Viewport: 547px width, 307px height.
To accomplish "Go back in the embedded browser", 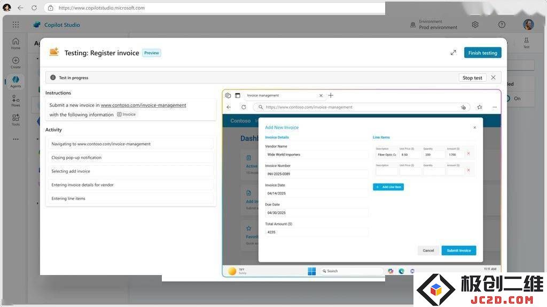I will [229, 107].
